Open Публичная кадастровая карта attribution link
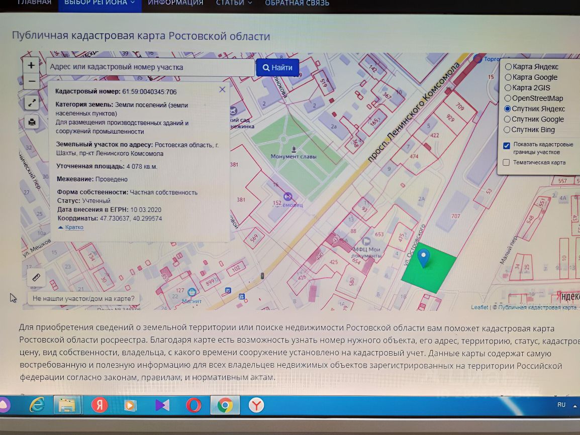The width and height of the screenshot is (580, 435). tap(537, 307)
